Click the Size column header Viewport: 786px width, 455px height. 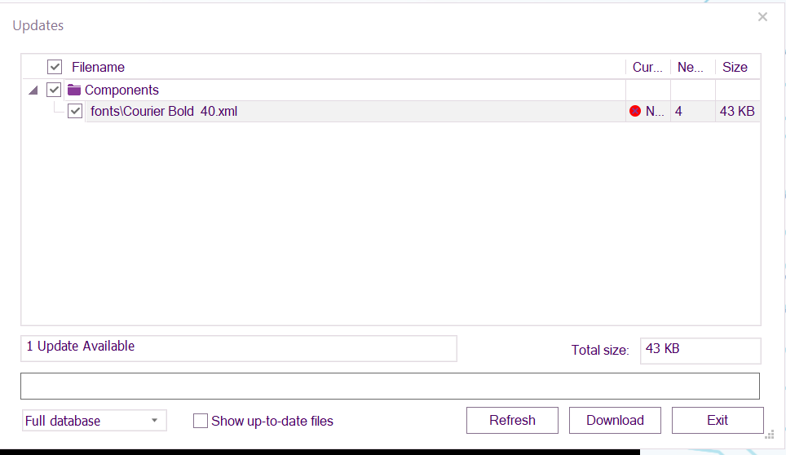click(735, 67)
